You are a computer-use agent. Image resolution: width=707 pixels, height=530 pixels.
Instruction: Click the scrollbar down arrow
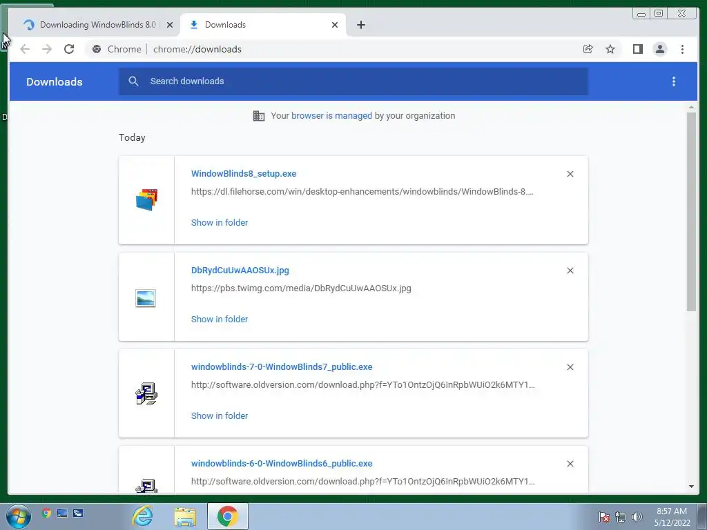(691, 487)
